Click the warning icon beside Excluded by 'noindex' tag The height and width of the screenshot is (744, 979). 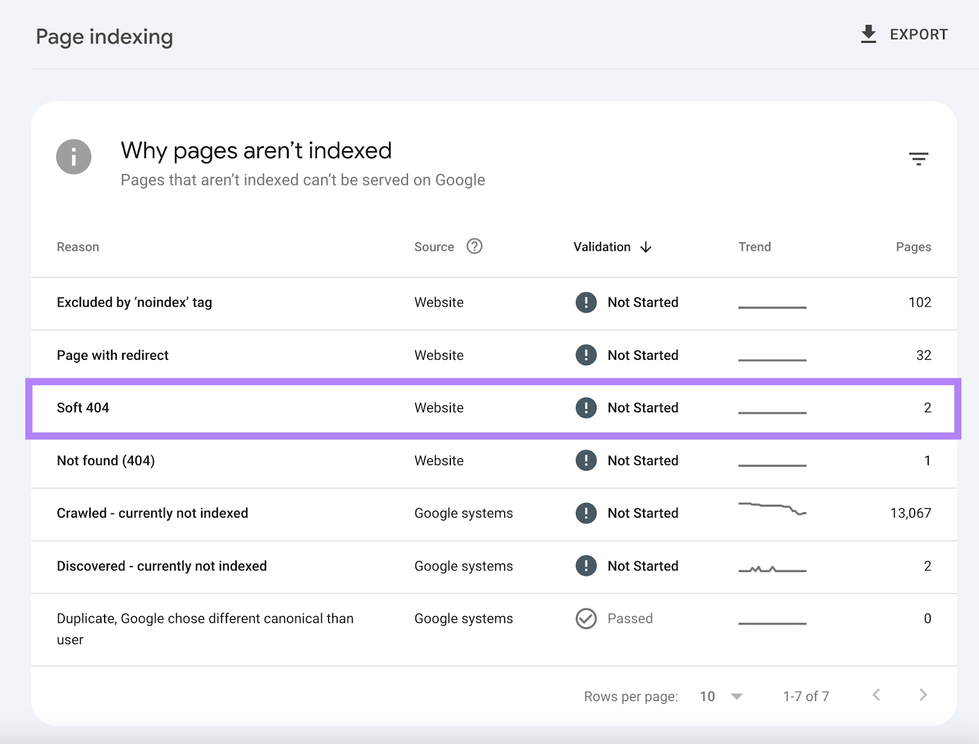(x=586, y=302)
